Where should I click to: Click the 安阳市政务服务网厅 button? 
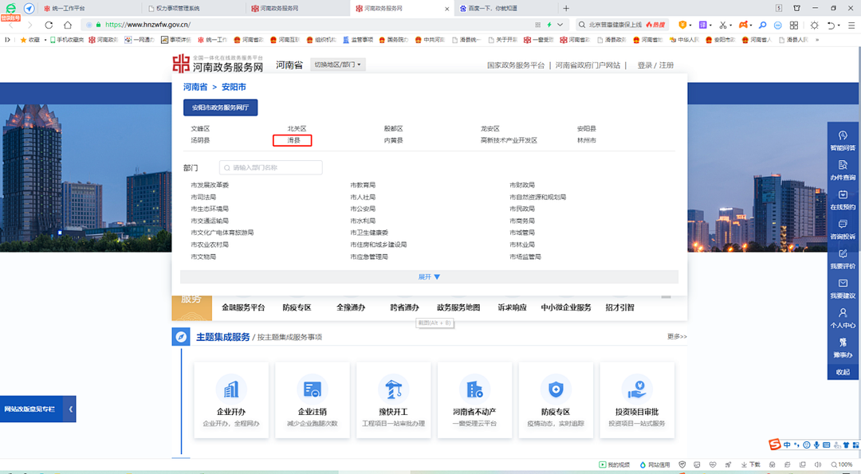tap(220, 108)
